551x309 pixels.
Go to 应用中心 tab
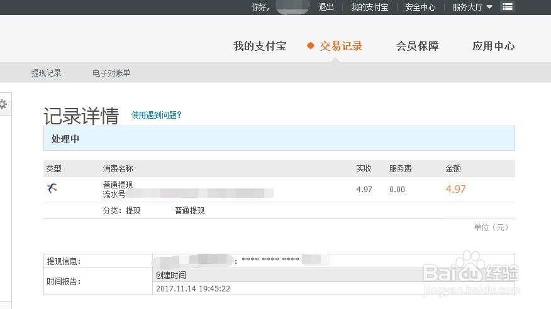pos(493,46)
